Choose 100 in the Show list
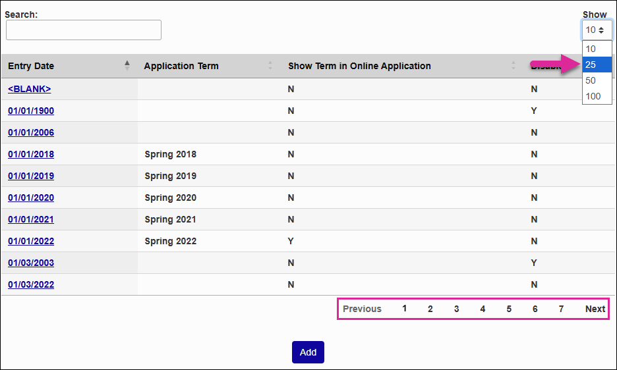Screen dimensions: 617x370 597,96
